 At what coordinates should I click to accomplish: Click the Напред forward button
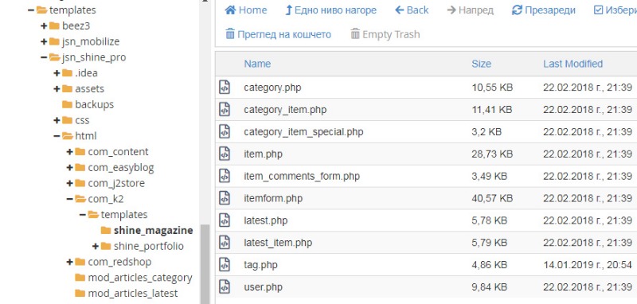coord(470,10)
